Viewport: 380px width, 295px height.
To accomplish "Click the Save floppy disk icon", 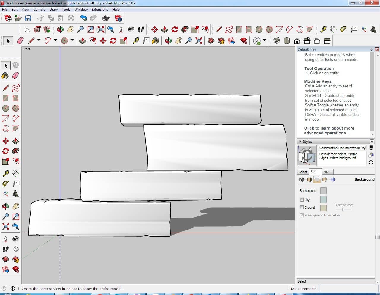I will click(28, 18).
